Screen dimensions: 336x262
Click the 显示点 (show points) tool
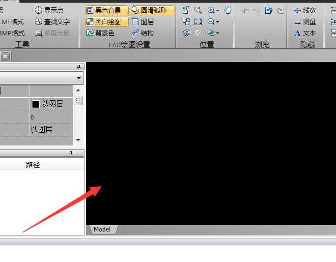click(49, 10)
